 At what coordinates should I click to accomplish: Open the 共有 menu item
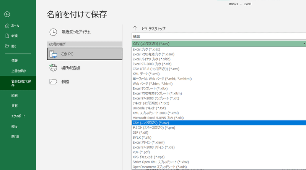click(15, 106)
